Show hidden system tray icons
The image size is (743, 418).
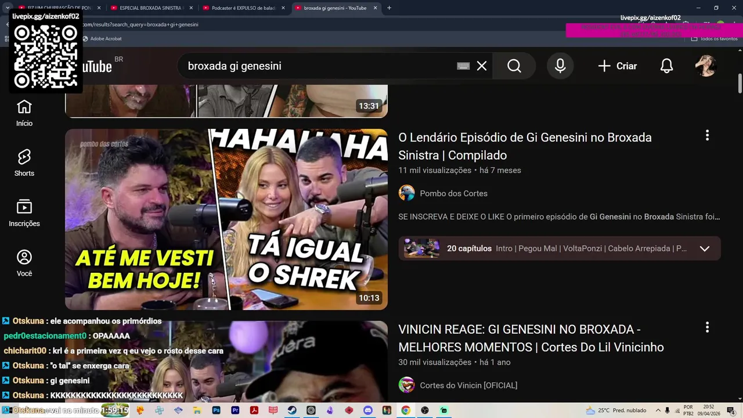click(x=658, y=410)
